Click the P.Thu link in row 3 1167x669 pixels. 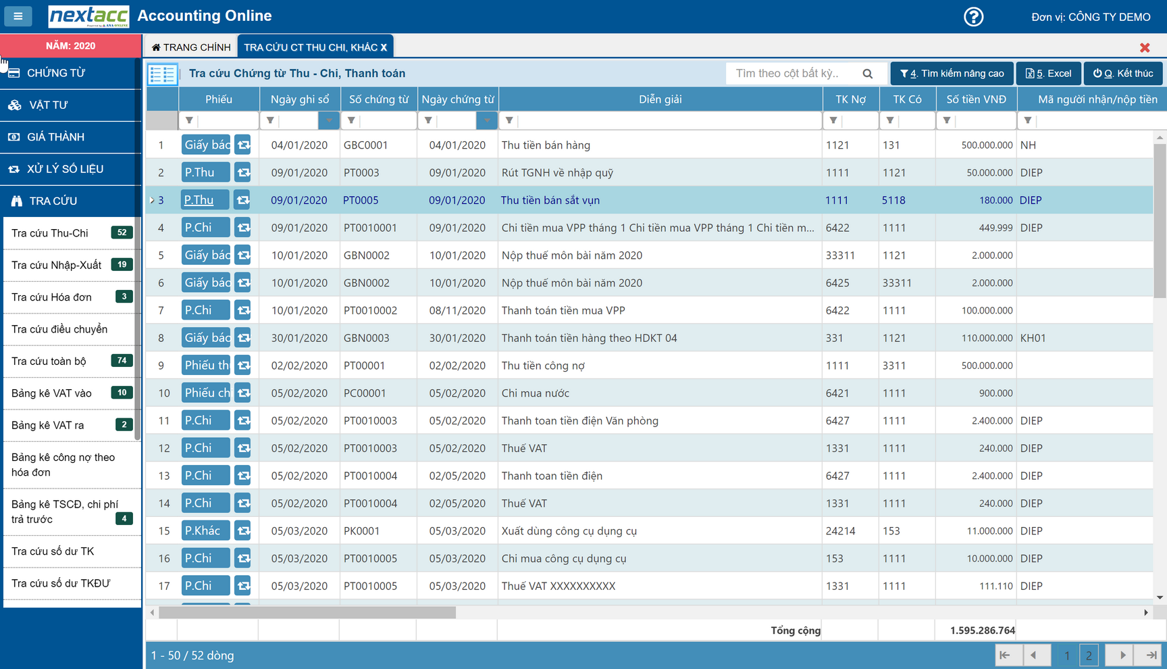point(199,200)
